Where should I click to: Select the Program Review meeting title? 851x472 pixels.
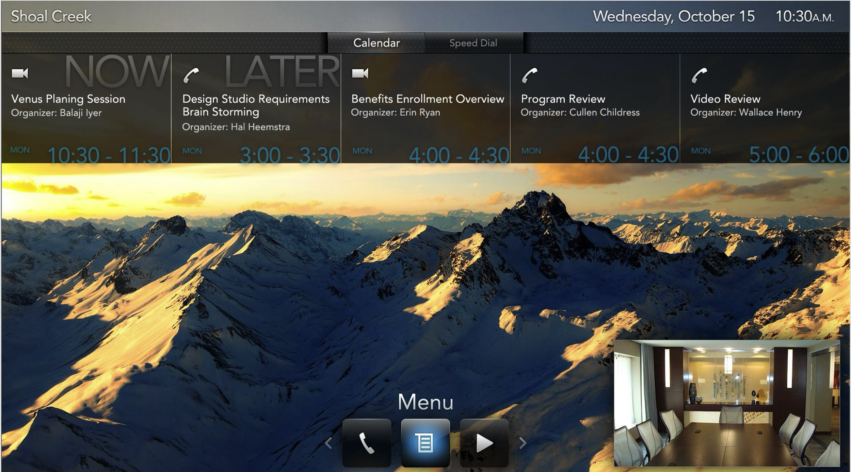[563, 99]
